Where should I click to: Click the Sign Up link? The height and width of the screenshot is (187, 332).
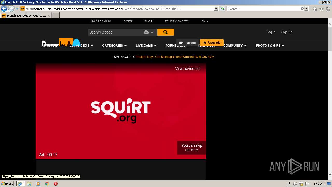(287, 32)
